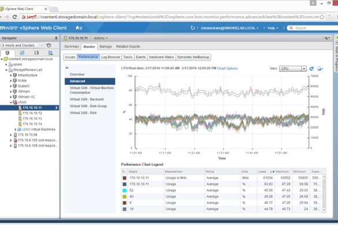Open the Symantec NetBackup sub-tab
The width and height of the screenshot is (338, 225).
tap(193, 57)
